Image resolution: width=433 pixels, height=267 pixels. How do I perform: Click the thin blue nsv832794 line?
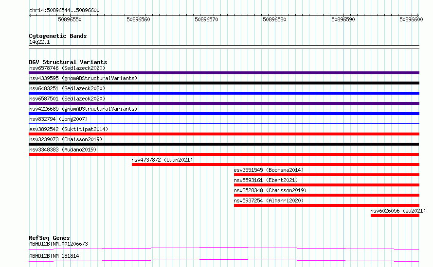click(x=224, y=123)
